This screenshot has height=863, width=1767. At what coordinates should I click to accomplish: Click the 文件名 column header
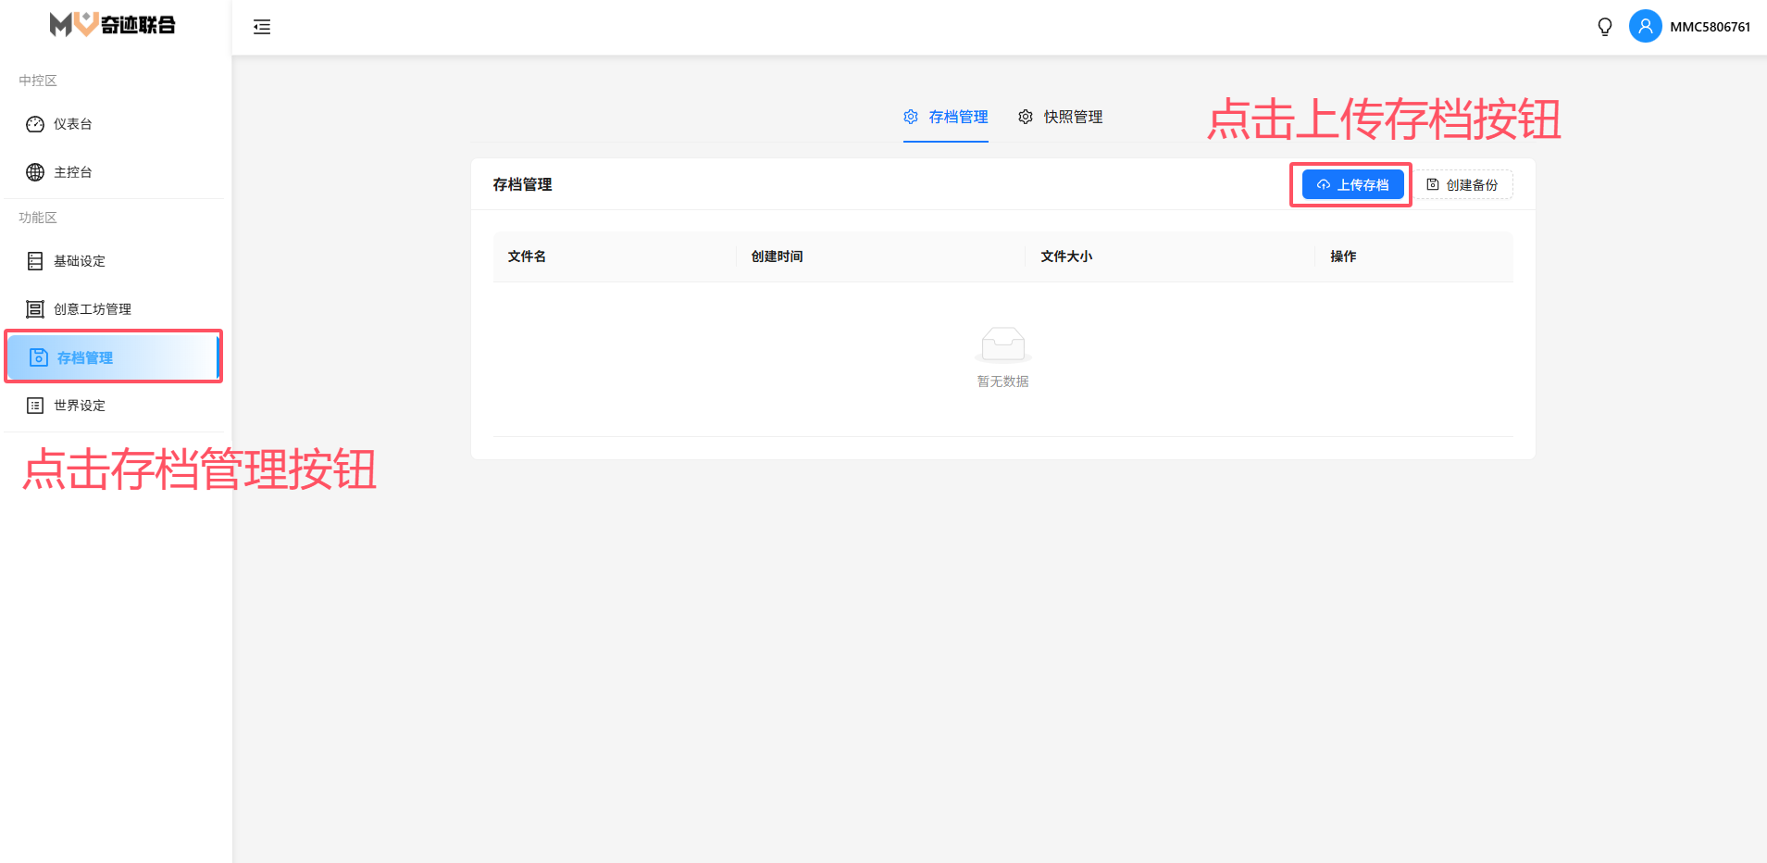527,256
